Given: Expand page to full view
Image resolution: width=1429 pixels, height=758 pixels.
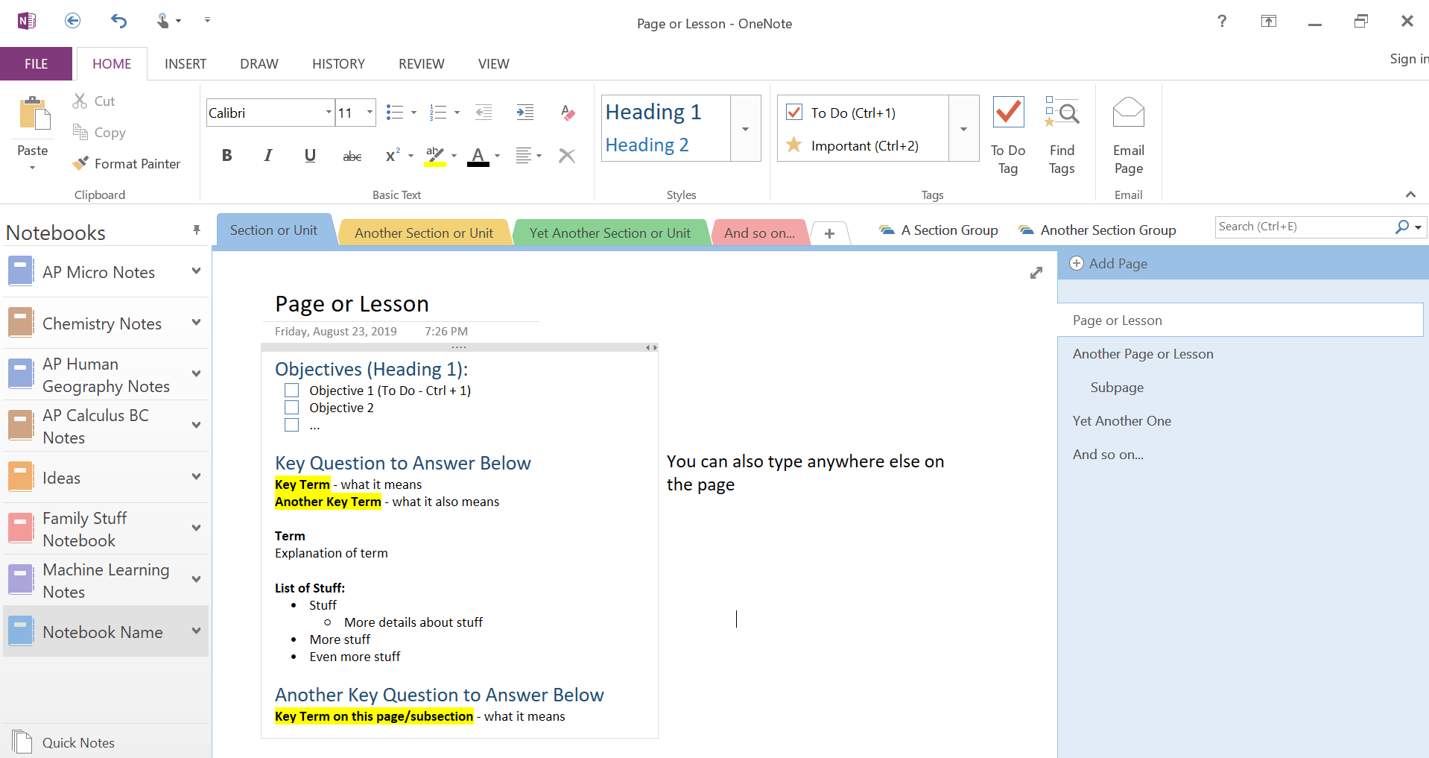Looking at the screenshot, I should (1036, 273).
